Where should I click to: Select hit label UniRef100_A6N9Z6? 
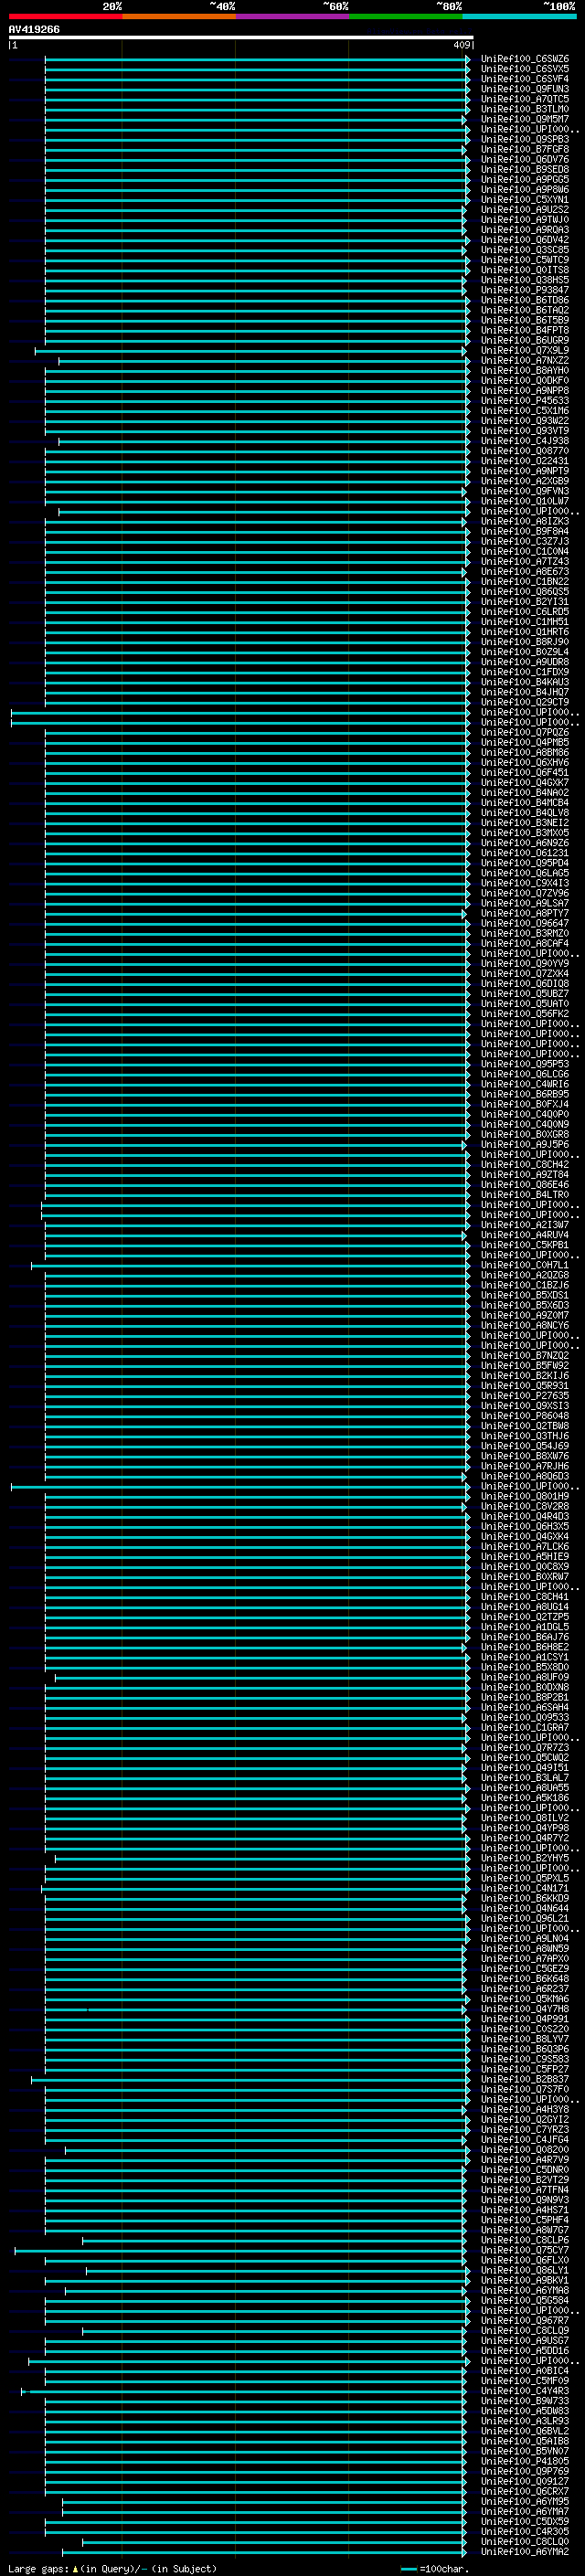tap(525, 843)
